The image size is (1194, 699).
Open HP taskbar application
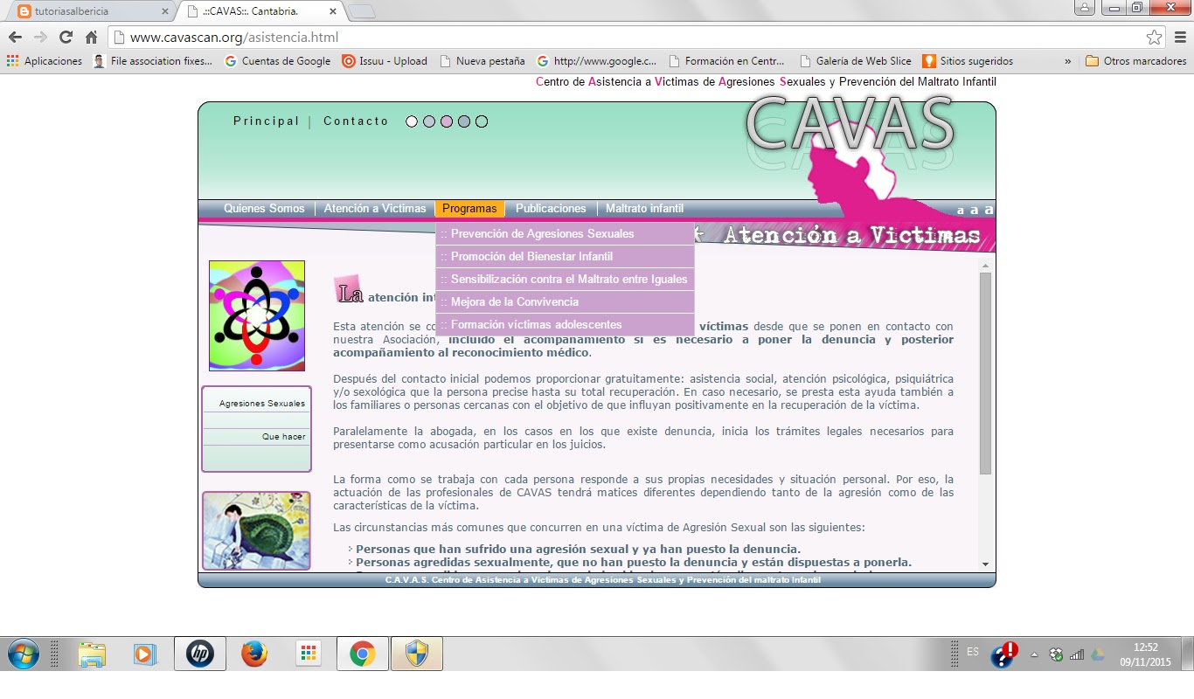pos(200,654)
